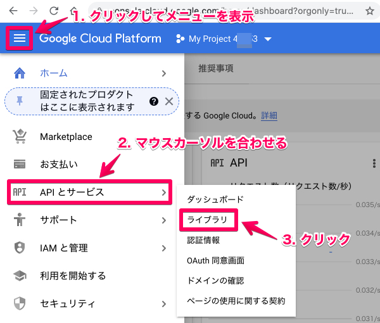Click the IAM shield icon
Viewport: 380px width, 323px height.
click(20, 248)
